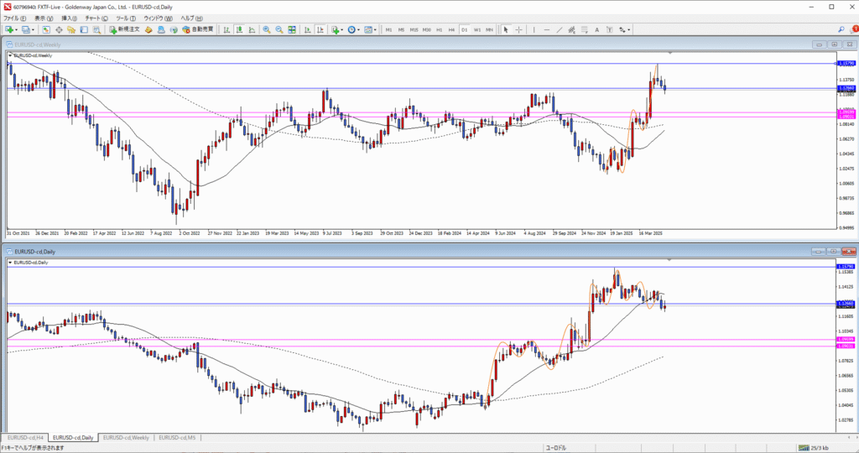Screen dimensions: 859x453
Task: Open the Strategy Tester icon
Action: point(96,29)
